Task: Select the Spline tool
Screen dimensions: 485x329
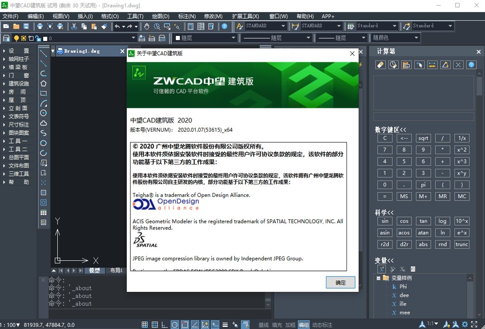Action: (x=44, y=133)
